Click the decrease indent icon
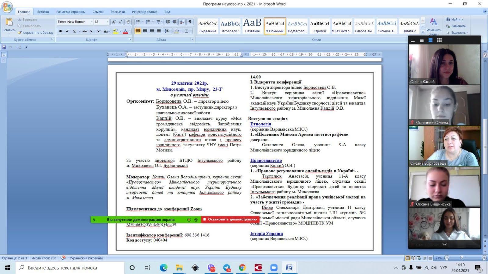 point(168,22)
